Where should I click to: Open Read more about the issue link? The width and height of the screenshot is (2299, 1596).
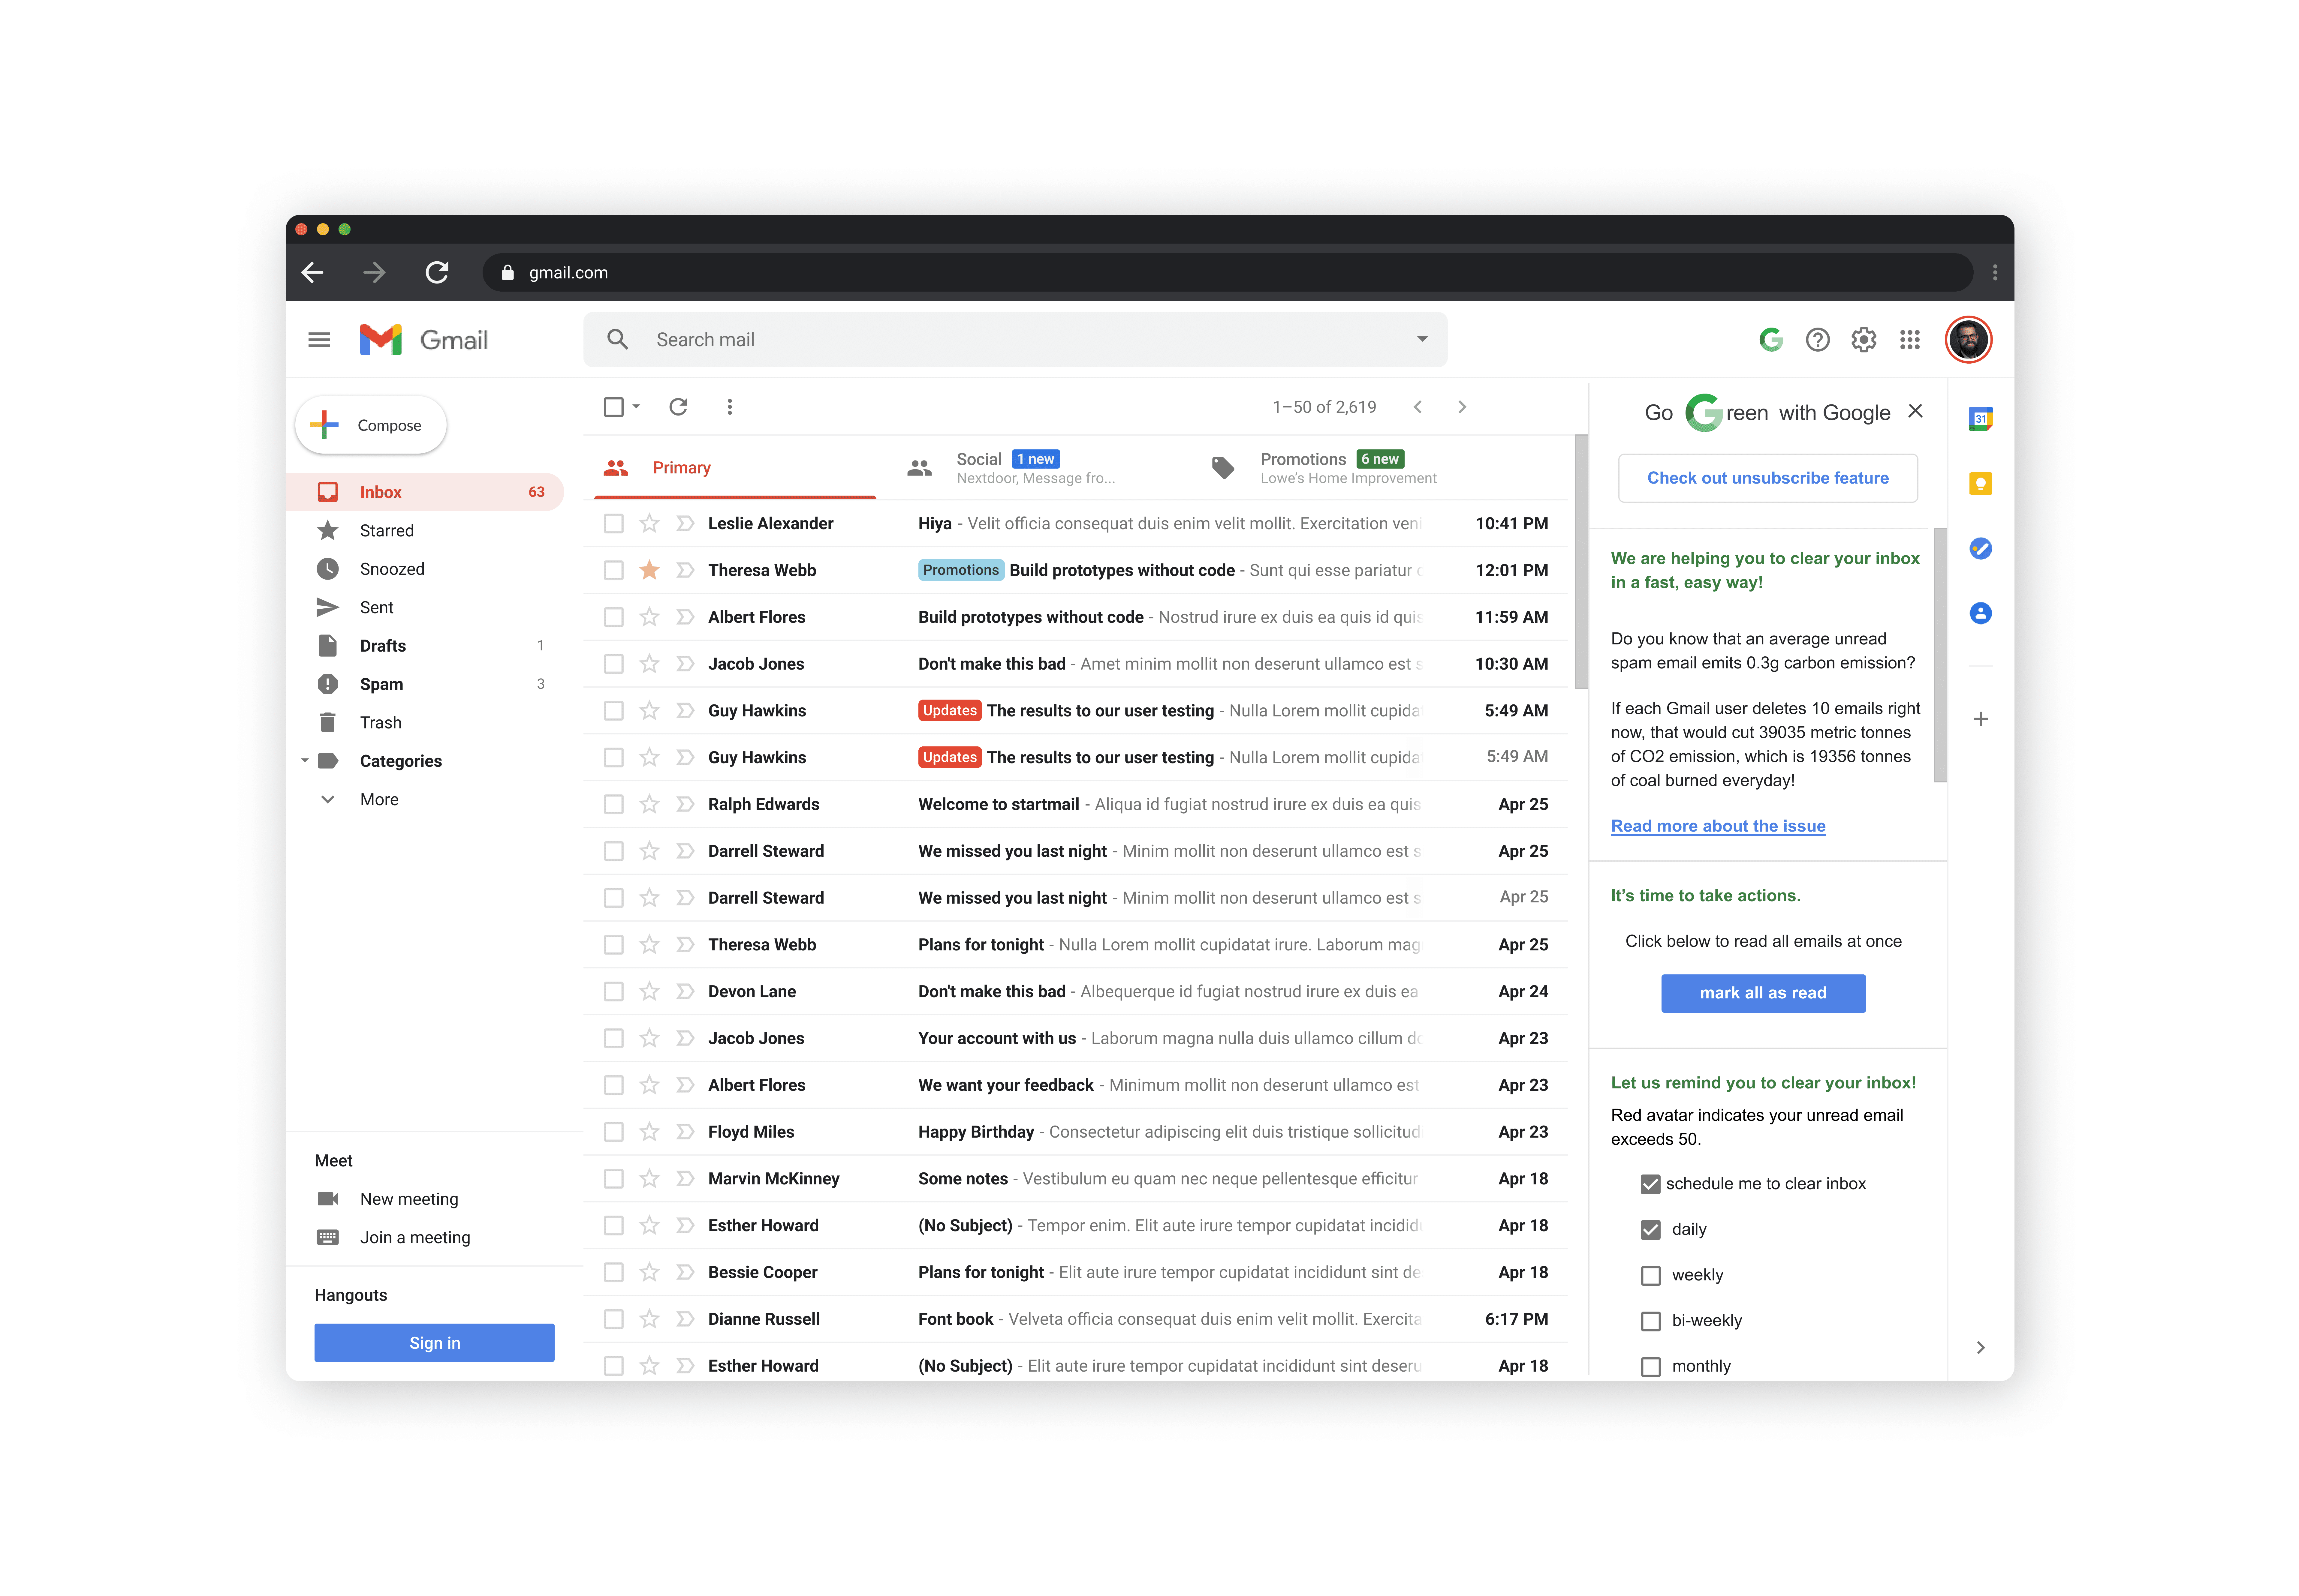pyautogui.click(x=1718, y=826)
